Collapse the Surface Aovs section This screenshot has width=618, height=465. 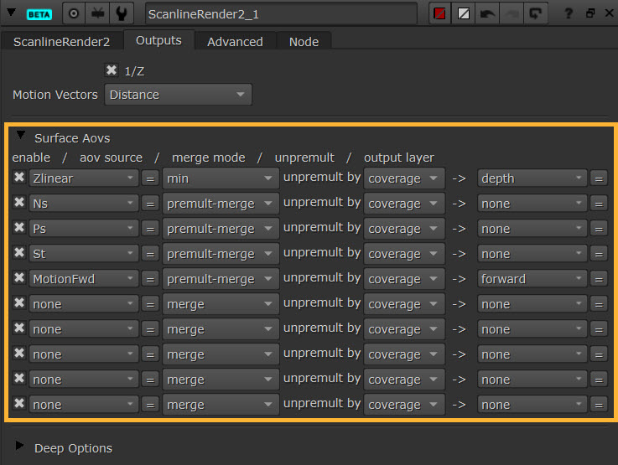click(20, 137)
